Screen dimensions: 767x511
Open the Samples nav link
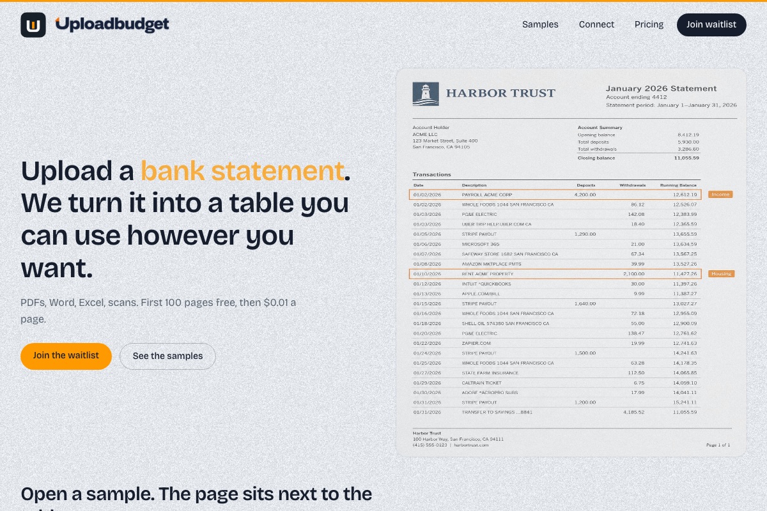[x=540, y=24]
